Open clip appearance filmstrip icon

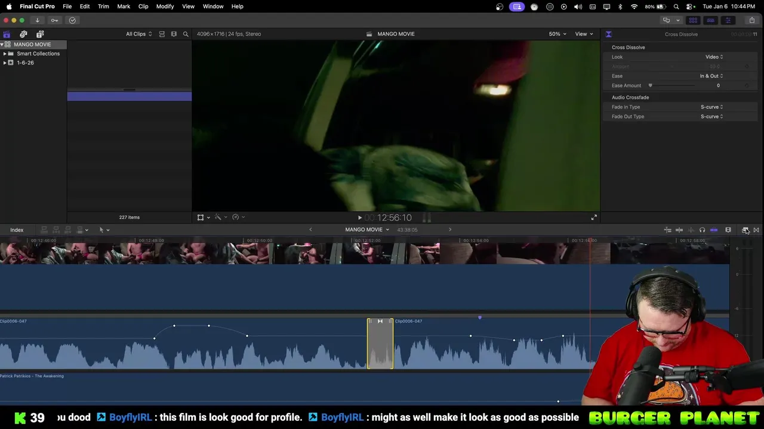tap(728, 230)
